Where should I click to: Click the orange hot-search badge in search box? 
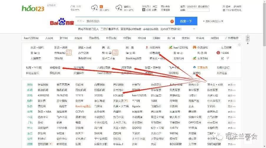[172, 21]
